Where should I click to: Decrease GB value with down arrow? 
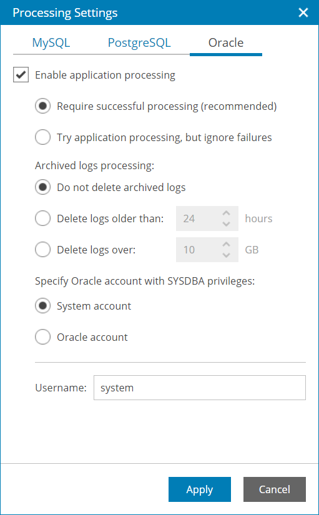click(x=226, y=255)
